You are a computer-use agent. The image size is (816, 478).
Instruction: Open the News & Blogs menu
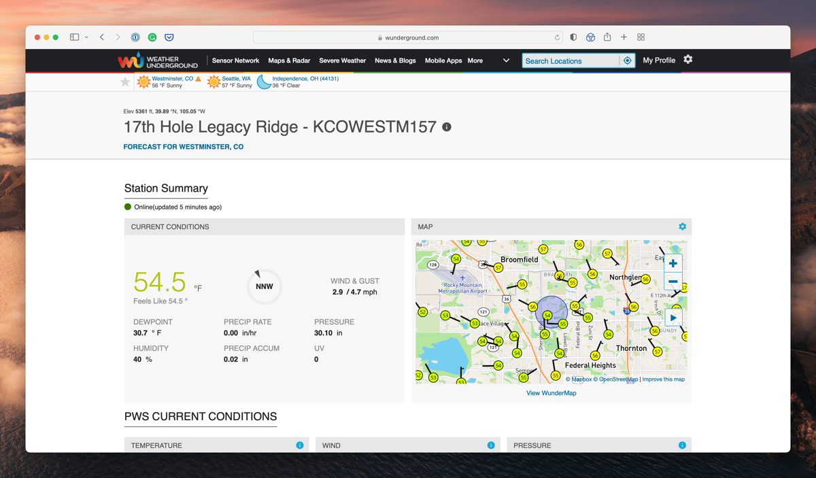395,61
